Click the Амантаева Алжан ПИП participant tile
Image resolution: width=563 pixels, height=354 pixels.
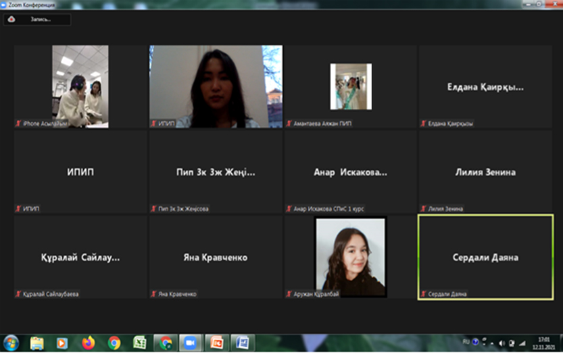click(350, 86)
